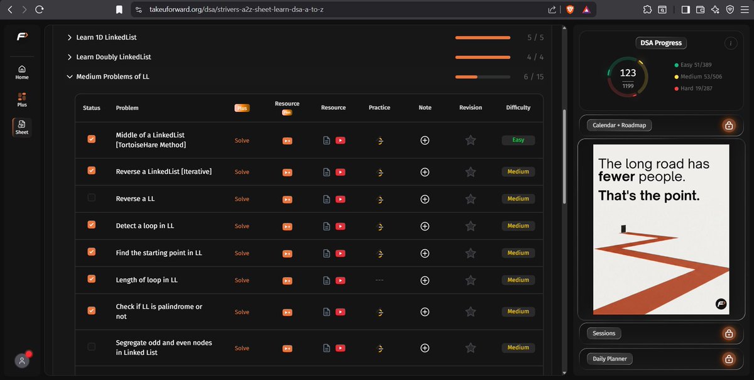Open YouTube video for Check if LL is palindrome

click(340, 312)
